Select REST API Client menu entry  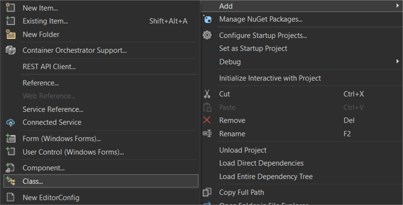[49, 67]
